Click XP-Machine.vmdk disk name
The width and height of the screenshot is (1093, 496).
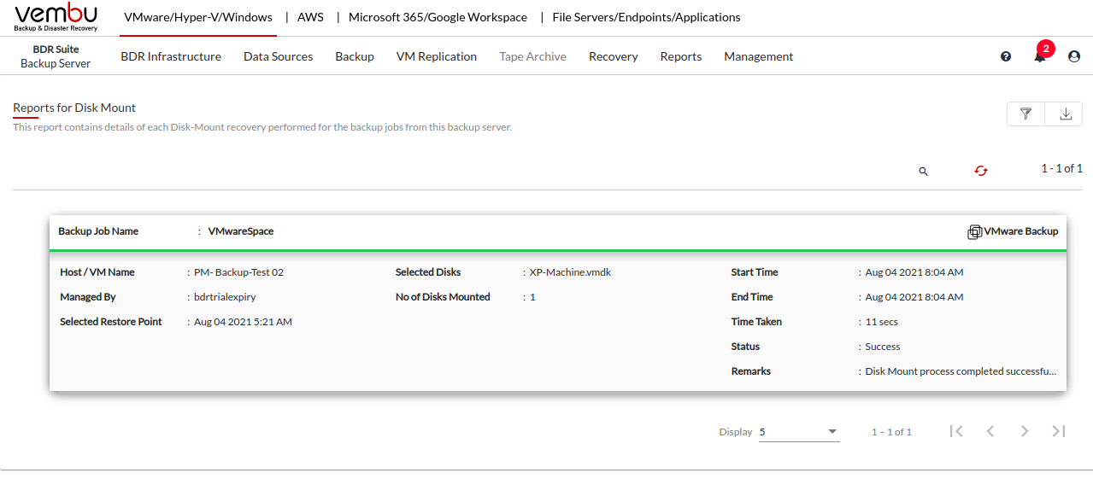(x=570, y=272)
